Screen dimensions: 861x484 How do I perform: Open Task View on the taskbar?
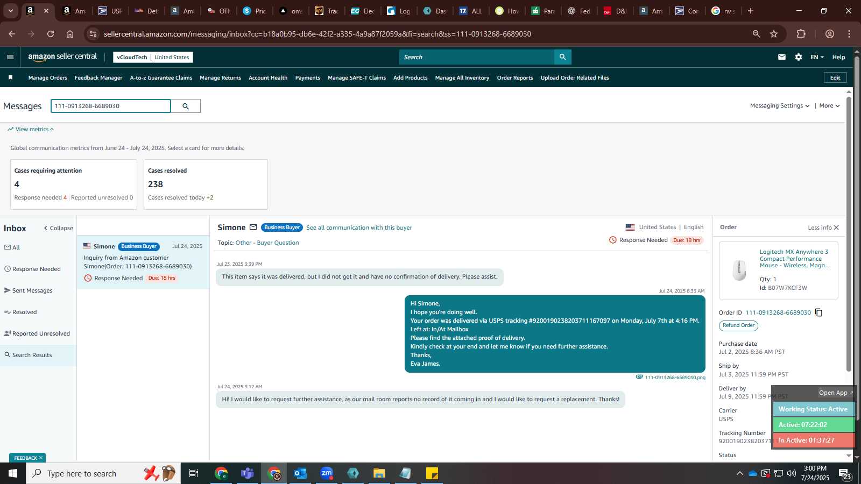(194, 473)
